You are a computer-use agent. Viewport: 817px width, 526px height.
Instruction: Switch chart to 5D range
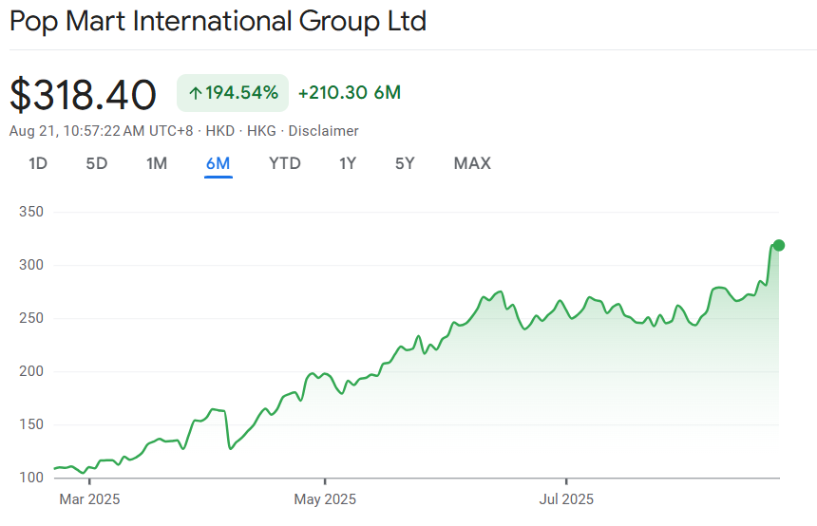coord(97,163)
